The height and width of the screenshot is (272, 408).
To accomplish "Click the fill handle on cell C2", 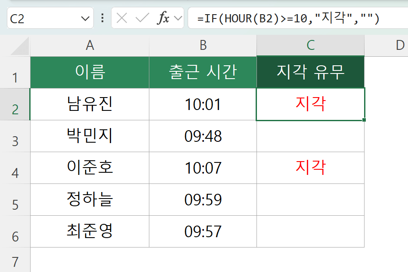I will tap(364, 119).
